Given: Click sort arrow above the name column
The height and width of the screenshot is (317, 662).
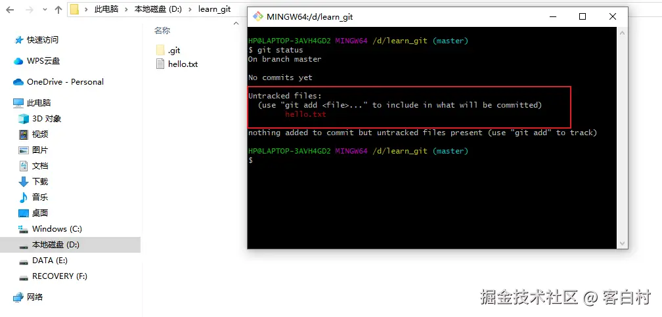Looking at the screenshot, I should (236, 23).
